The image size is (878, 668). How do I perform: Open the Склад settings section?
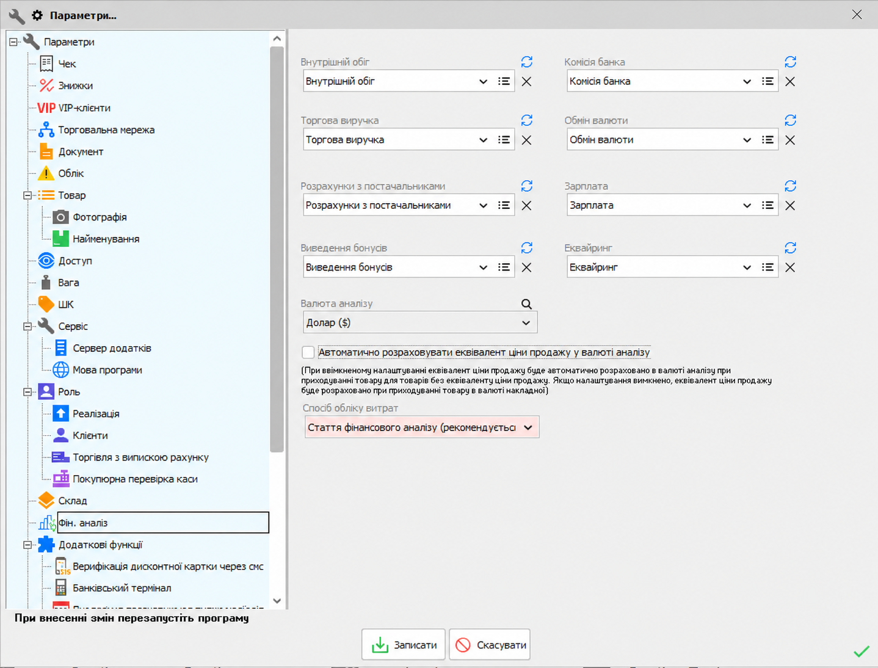coord(73,501)
